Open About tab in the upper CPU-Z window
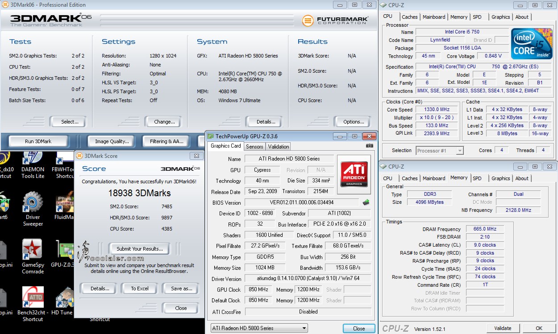Viewport: 558px width, 334px height. [x=522, y=17]
